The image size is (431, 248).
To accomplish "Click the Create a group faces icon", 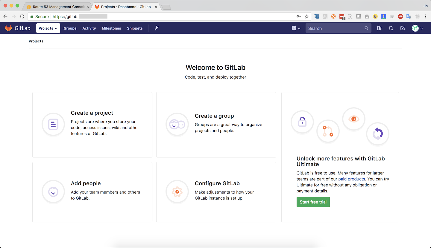I will (177, 124).
